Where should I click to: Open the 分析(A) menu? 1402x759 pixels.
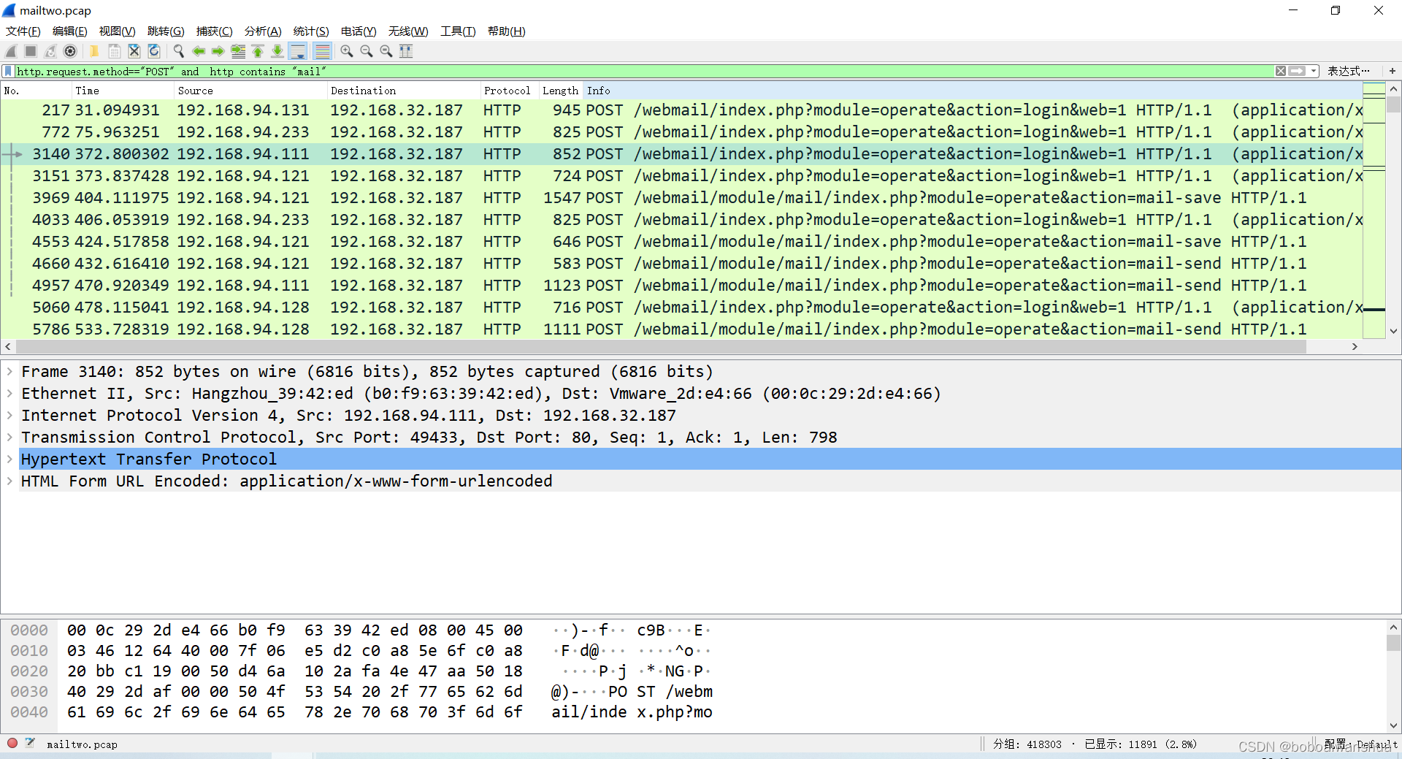point(263,31)
